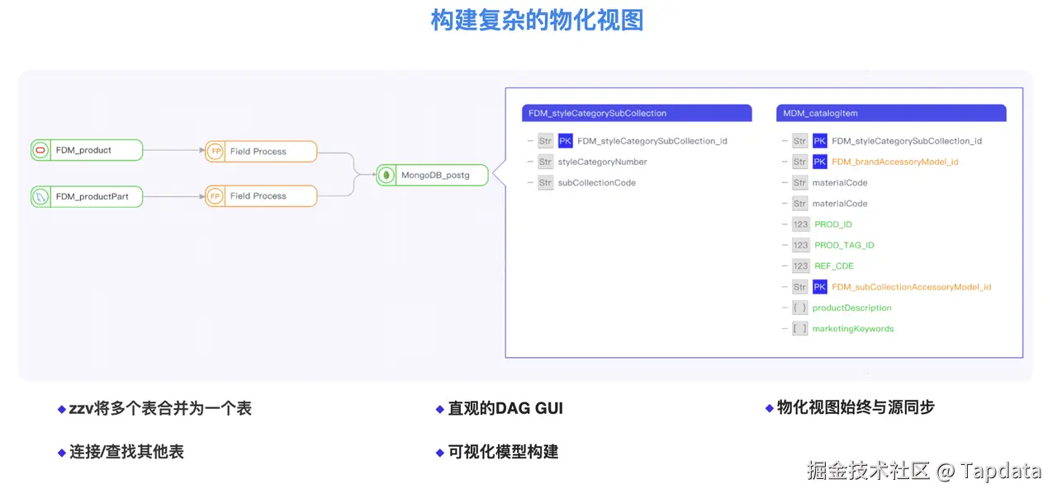This screenshot has height=498, width=1057.
Task: Click the PK badge in the FDM_styleCategorySubCollection table
Action: (x=565, y=141)
